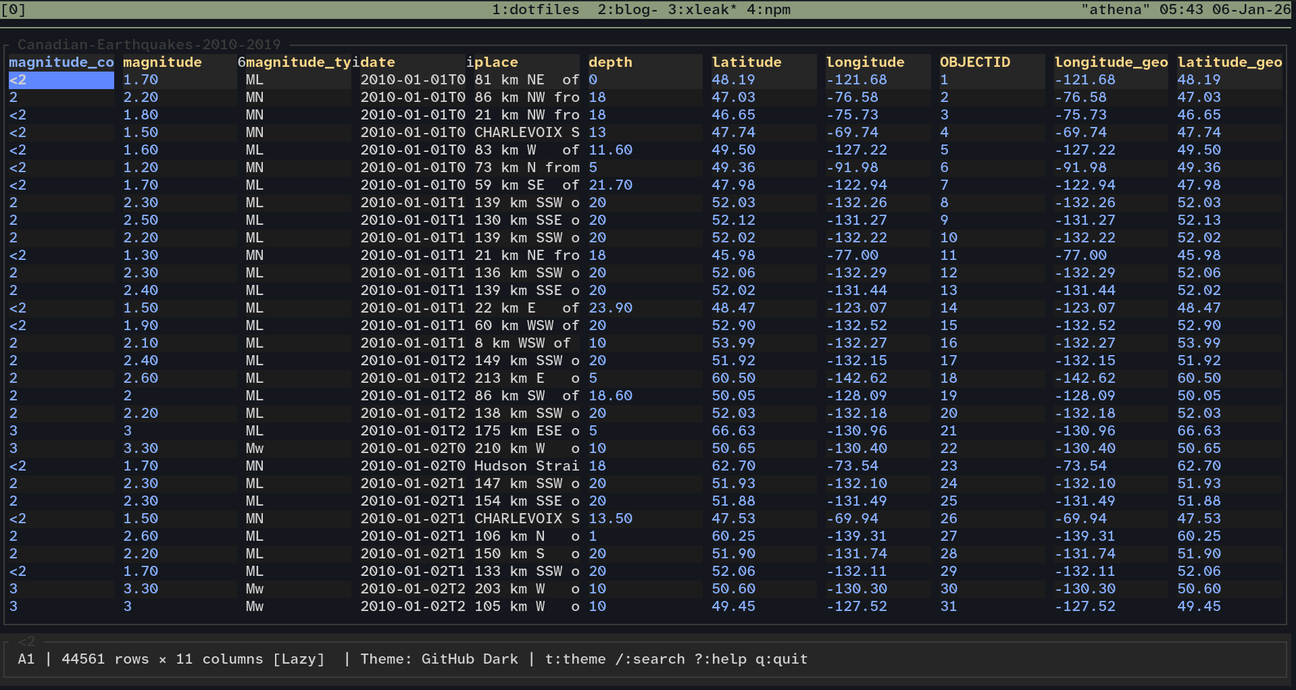Viewport: 1296px width, 690px height.
Task: Quit the viewer via q:quit
Action: click(x=782, y=659)
